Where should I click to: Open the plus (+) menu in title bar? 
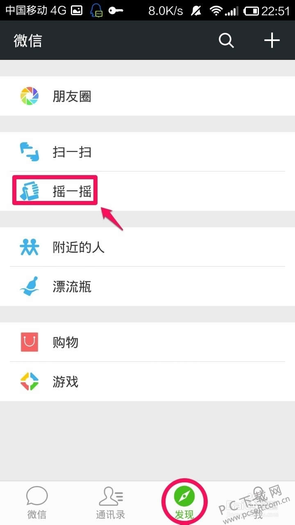click(272, 40)
